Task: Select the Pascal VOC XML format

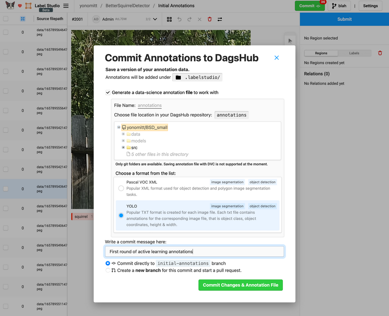Action: point(121,188)
